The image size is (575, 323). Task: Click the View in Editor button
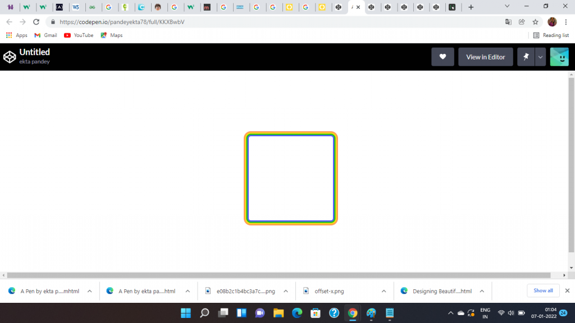485,57
